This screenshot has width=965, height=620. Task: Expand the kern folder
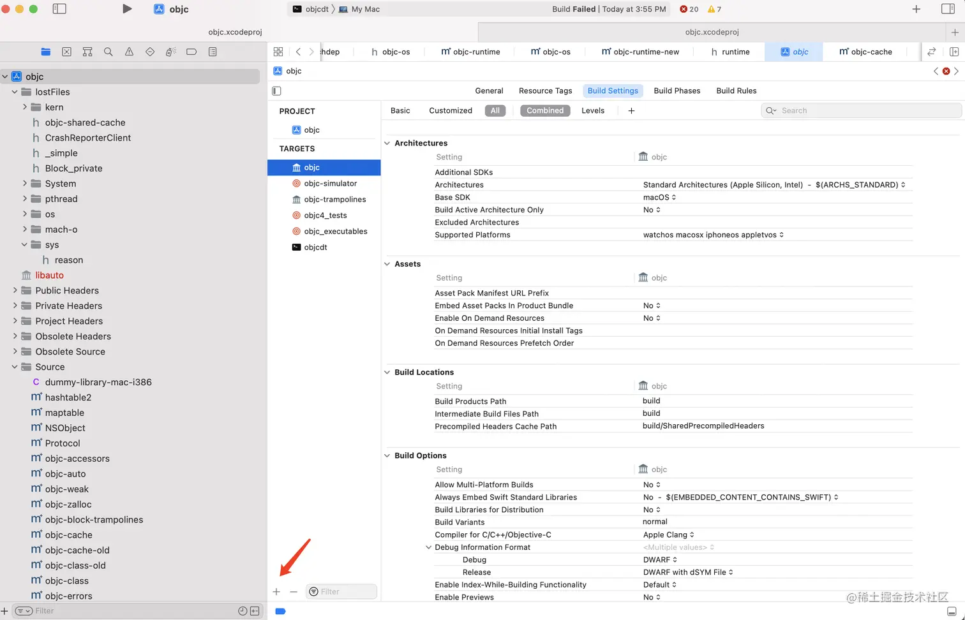point(25,107)
